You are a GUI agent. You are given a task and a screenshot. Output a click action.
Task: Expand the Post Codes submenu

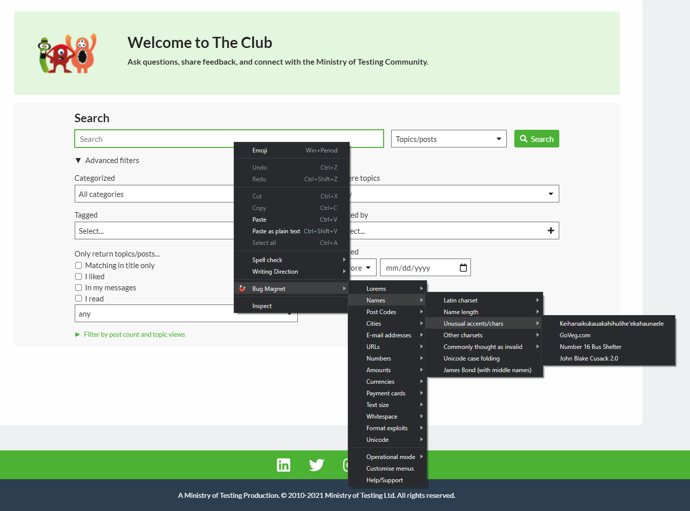point(388,312)
